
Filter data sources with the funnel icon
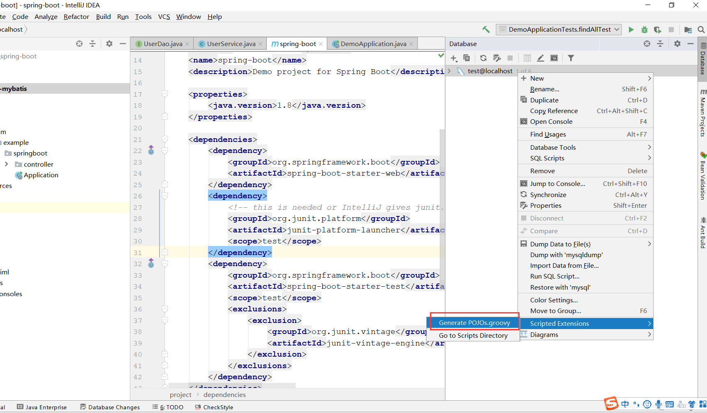click(571, 58)
